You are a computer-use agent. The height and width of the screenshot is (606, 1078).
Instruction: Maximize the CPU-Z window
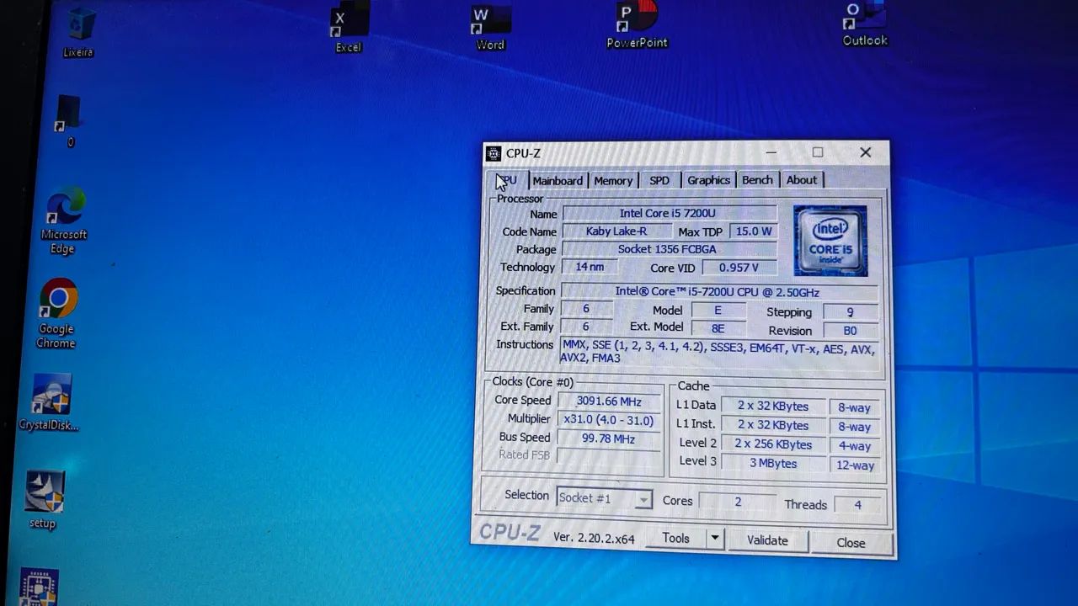click(818, 152)
